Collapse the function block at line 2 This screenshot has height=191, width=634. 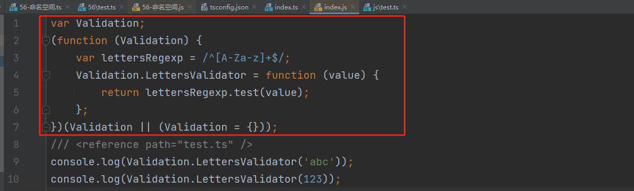[x=46, y=40]
